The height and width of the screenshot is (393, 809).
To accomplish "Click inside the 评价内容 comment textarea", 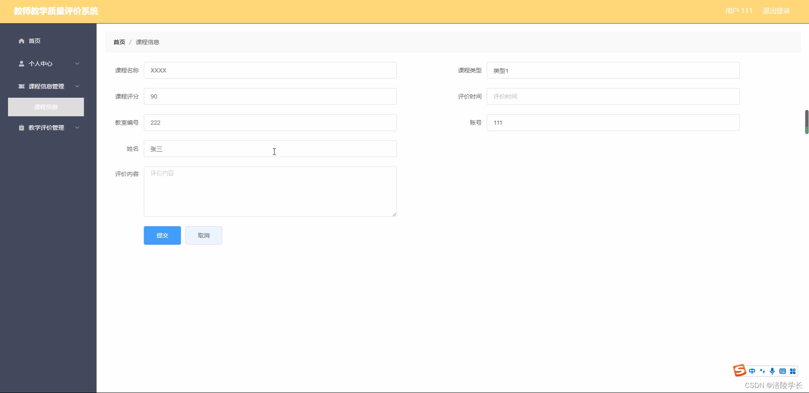I will point(270,191).
